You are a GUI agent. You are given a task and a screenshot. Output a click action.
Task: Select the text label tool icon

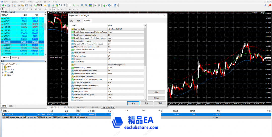pyautogui.click(x=35, y=9)
